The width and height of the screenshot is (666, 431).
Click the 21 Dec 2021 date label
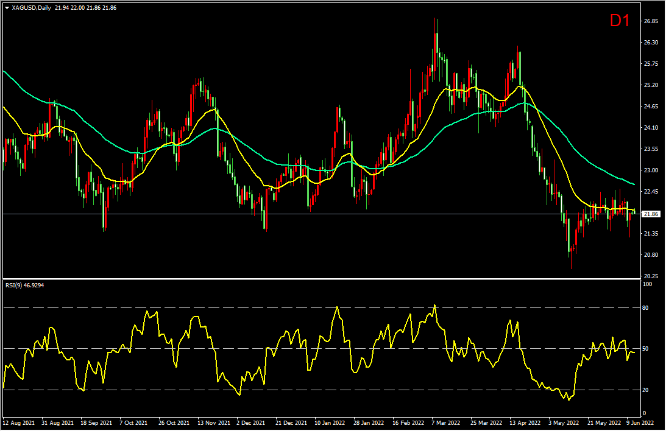[x=291, y=423]
